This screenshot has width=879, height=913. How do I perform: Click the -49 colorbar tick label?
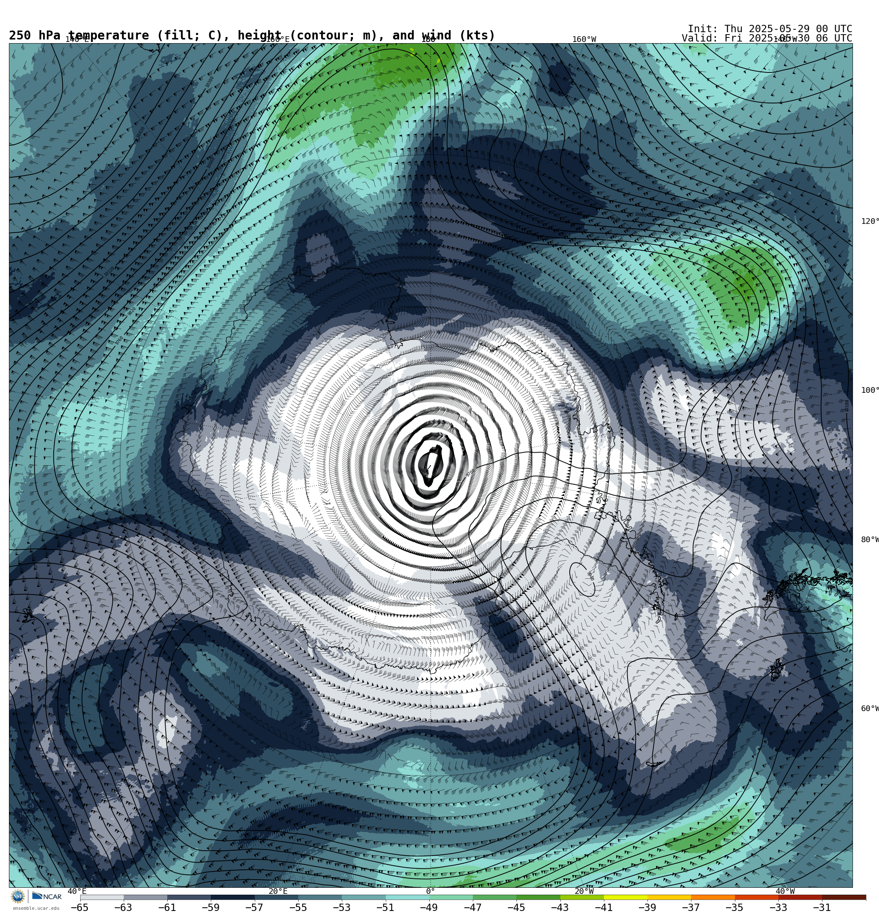coord(429,907)
